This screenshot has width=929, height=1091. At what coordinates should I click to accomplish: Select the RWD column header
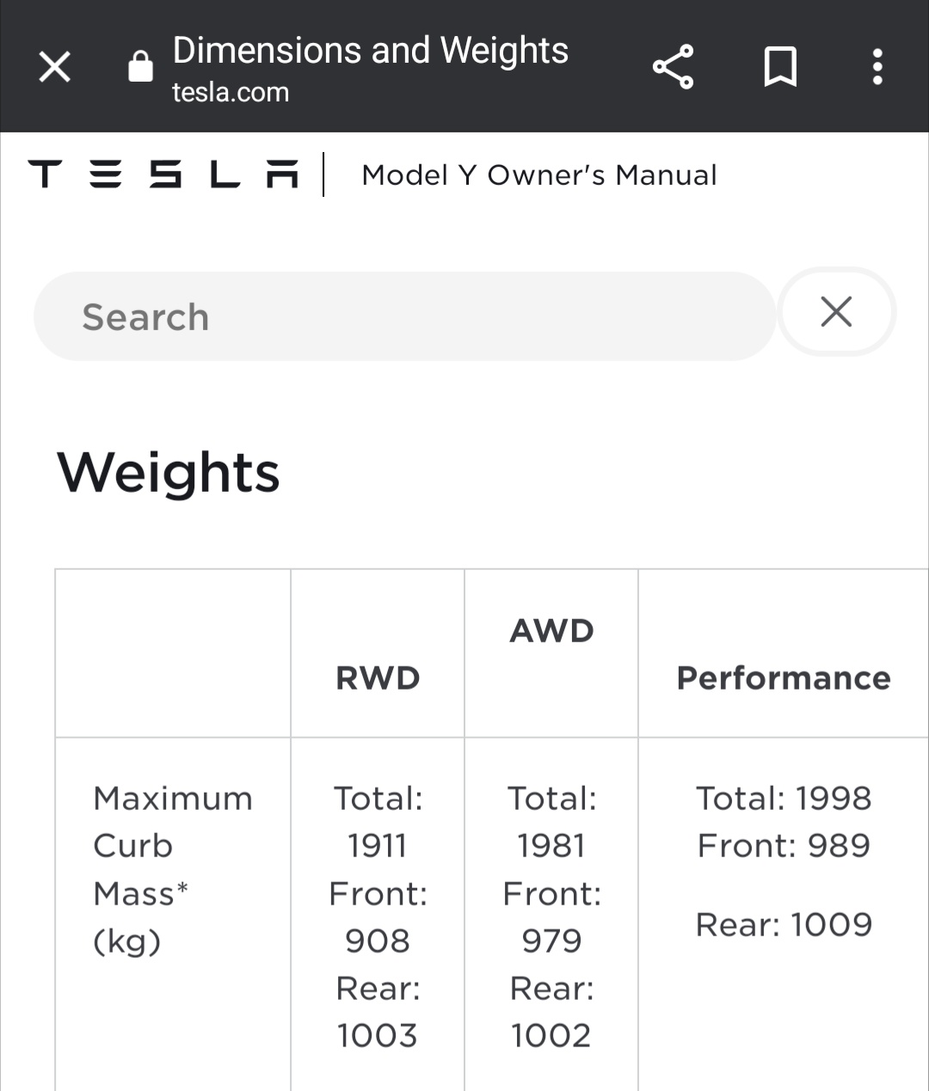(378, 678)
